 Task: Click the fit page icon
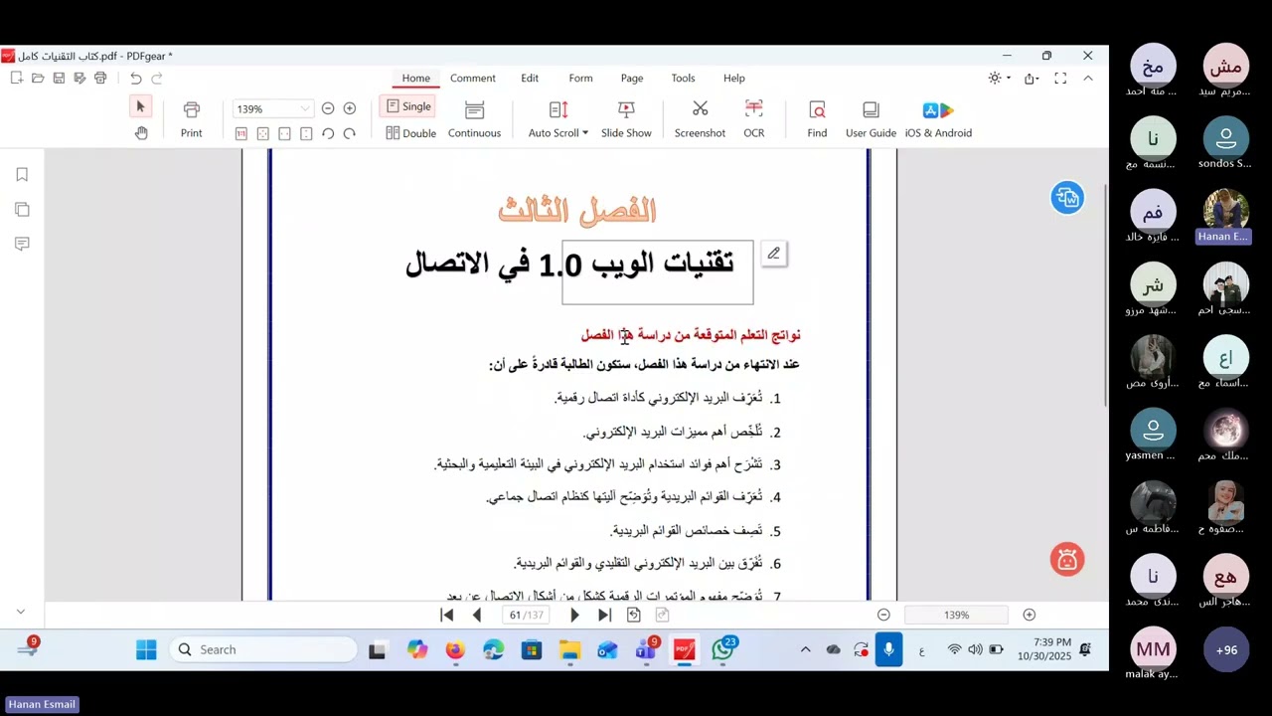point(263,133)
